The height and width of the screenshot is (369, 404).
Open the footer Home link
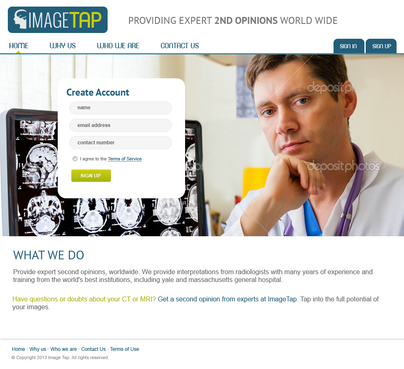(x=18, y=349)
